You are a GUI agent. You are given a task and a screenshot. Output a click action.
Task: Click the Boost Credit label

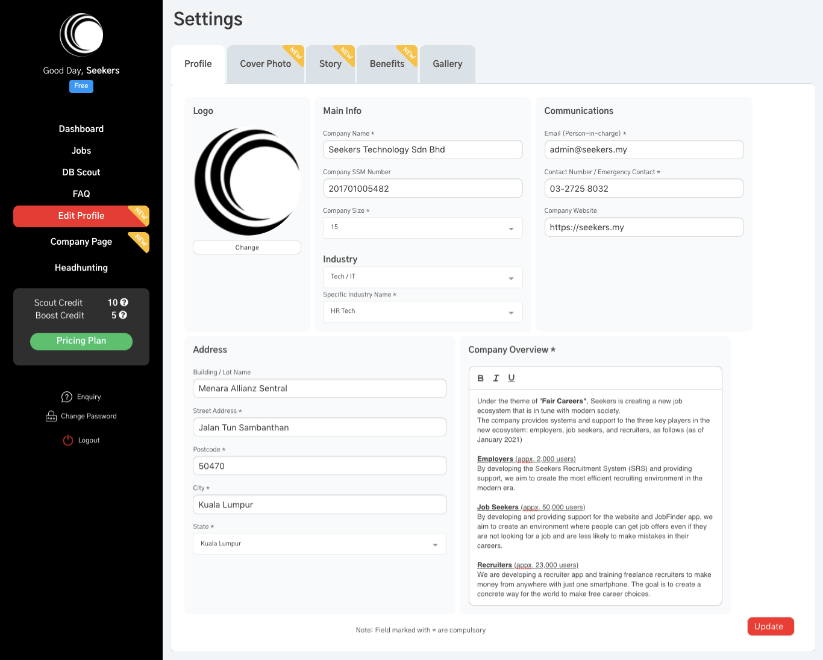[x=60, y=315]
